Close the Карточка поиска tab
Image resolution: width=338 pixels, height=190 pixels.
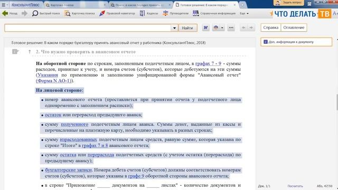105,5
